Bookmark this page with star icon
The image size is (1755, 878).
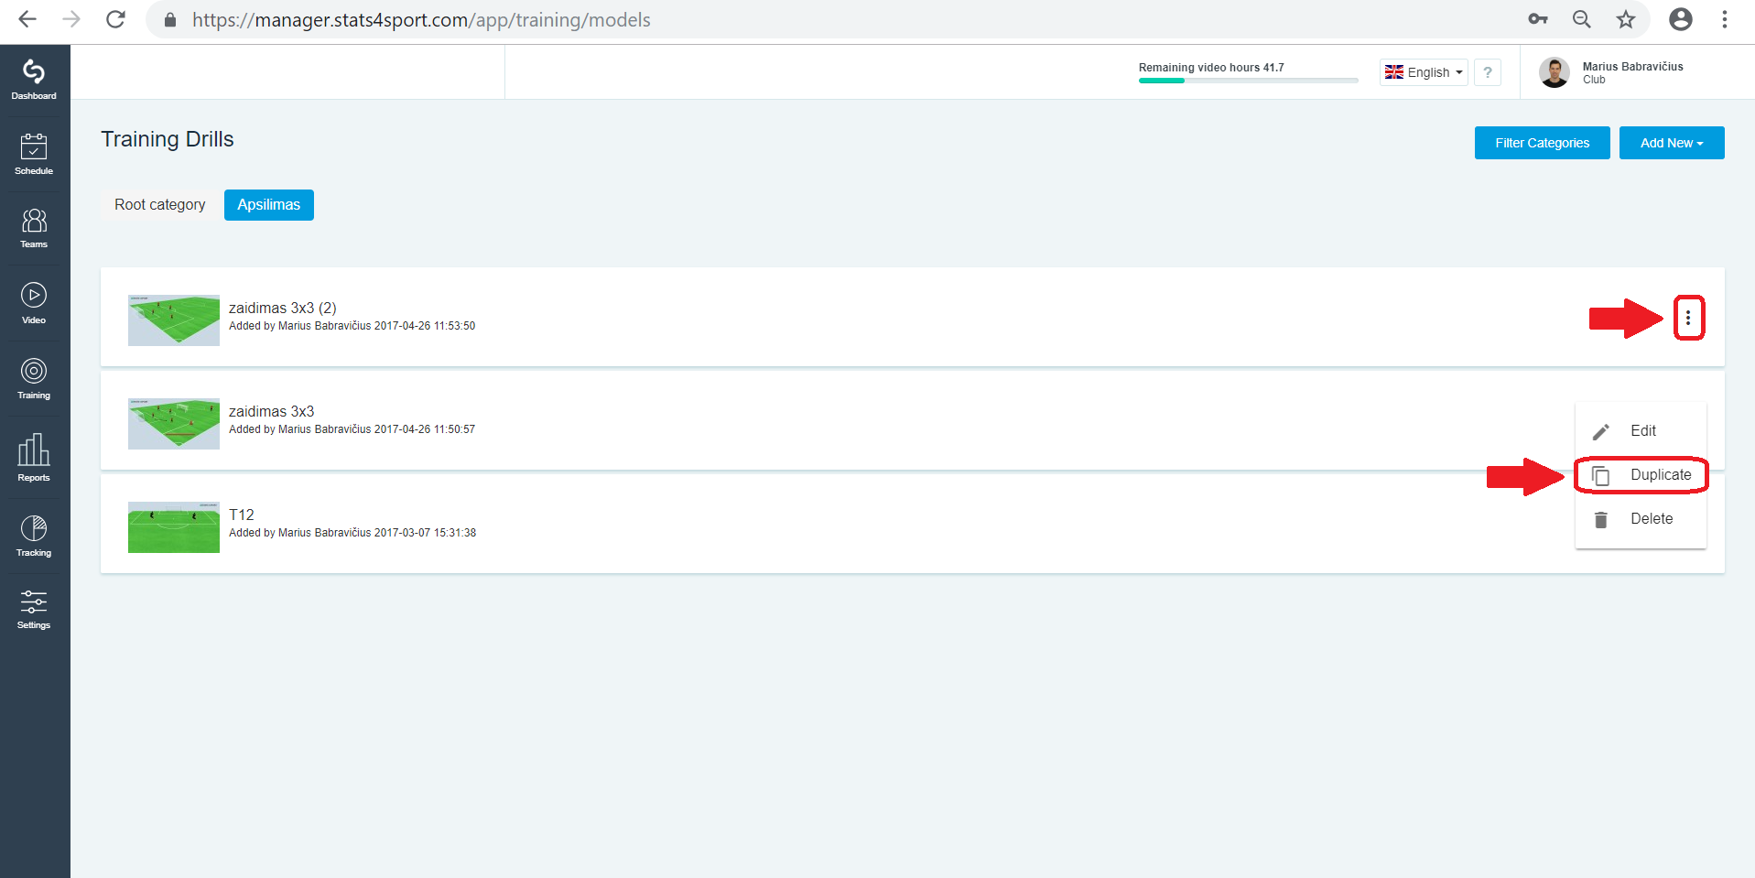pyautogui.click(x=1626, y=19)
